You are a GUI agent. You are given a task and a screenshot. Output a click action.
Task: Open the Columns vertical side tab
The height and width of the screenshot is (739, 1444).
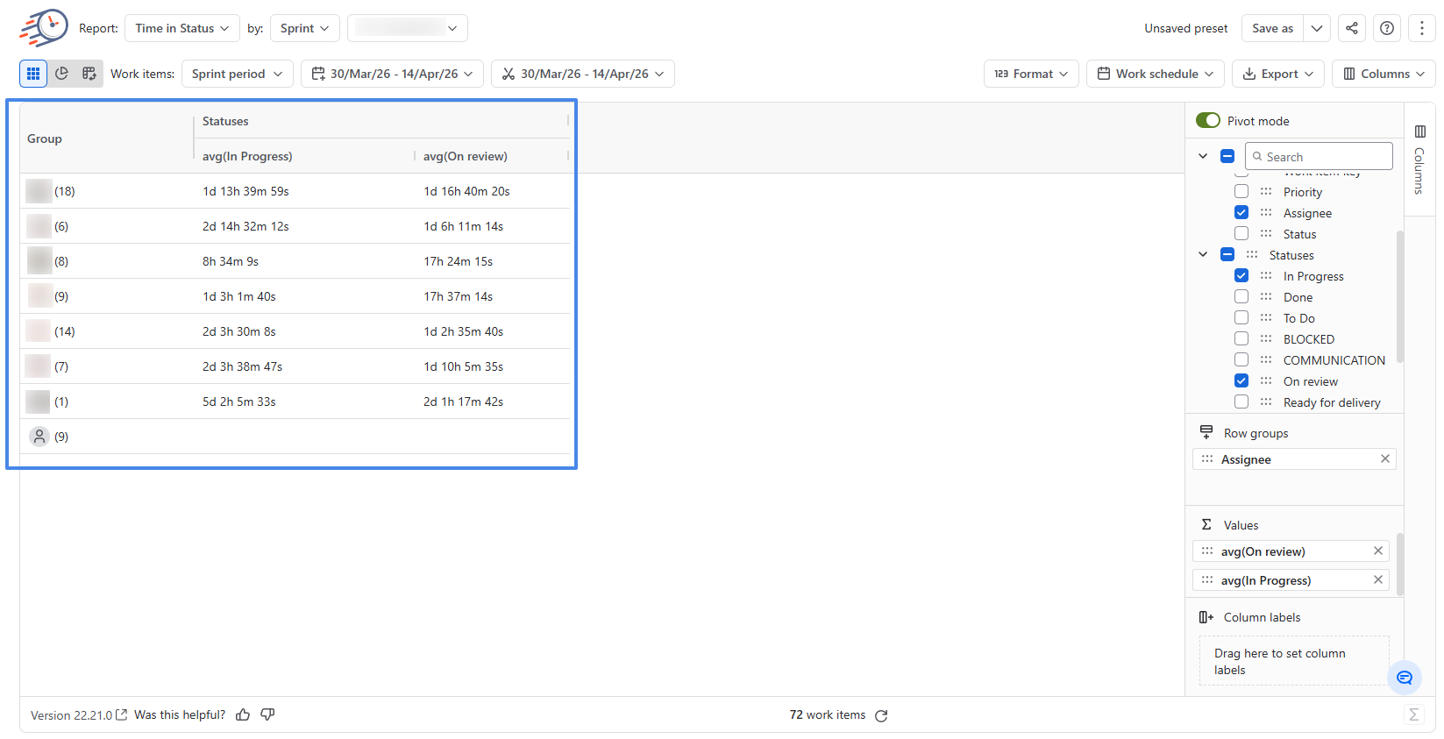point(1419,160)
